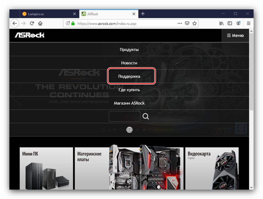Screen dimensions: 263x199
Task: Open the globe language selector icon
Action: (129, 130)
